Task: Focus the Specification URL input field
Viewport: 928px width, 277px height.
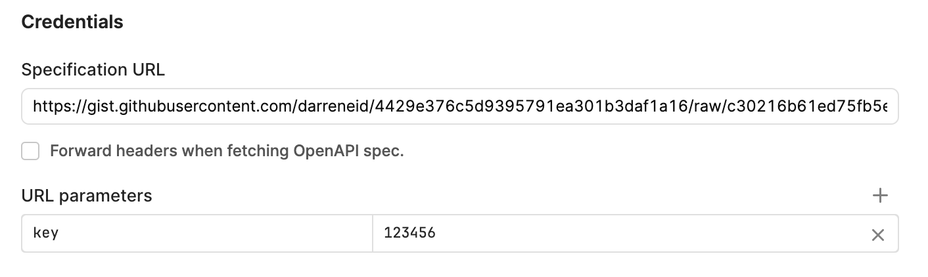Action: pyautogui.click(x=460, y=106)
